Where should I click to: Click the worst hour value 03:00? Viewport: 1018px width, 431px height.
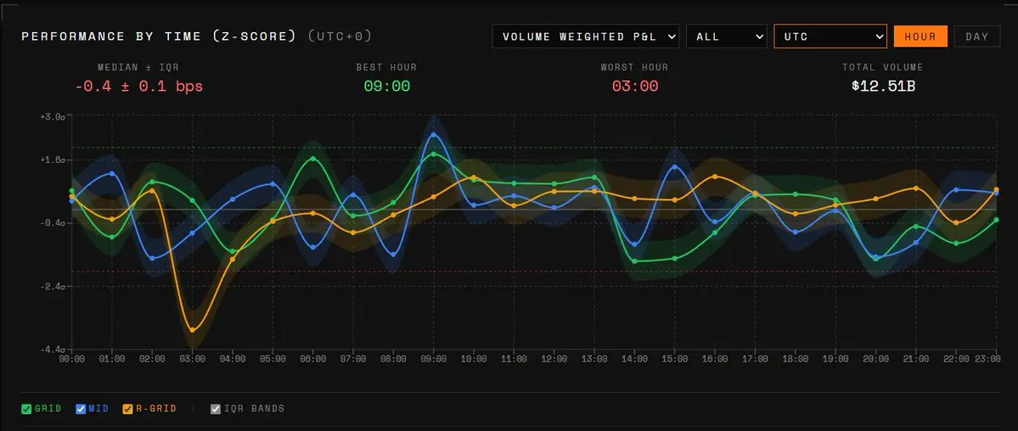635,87
